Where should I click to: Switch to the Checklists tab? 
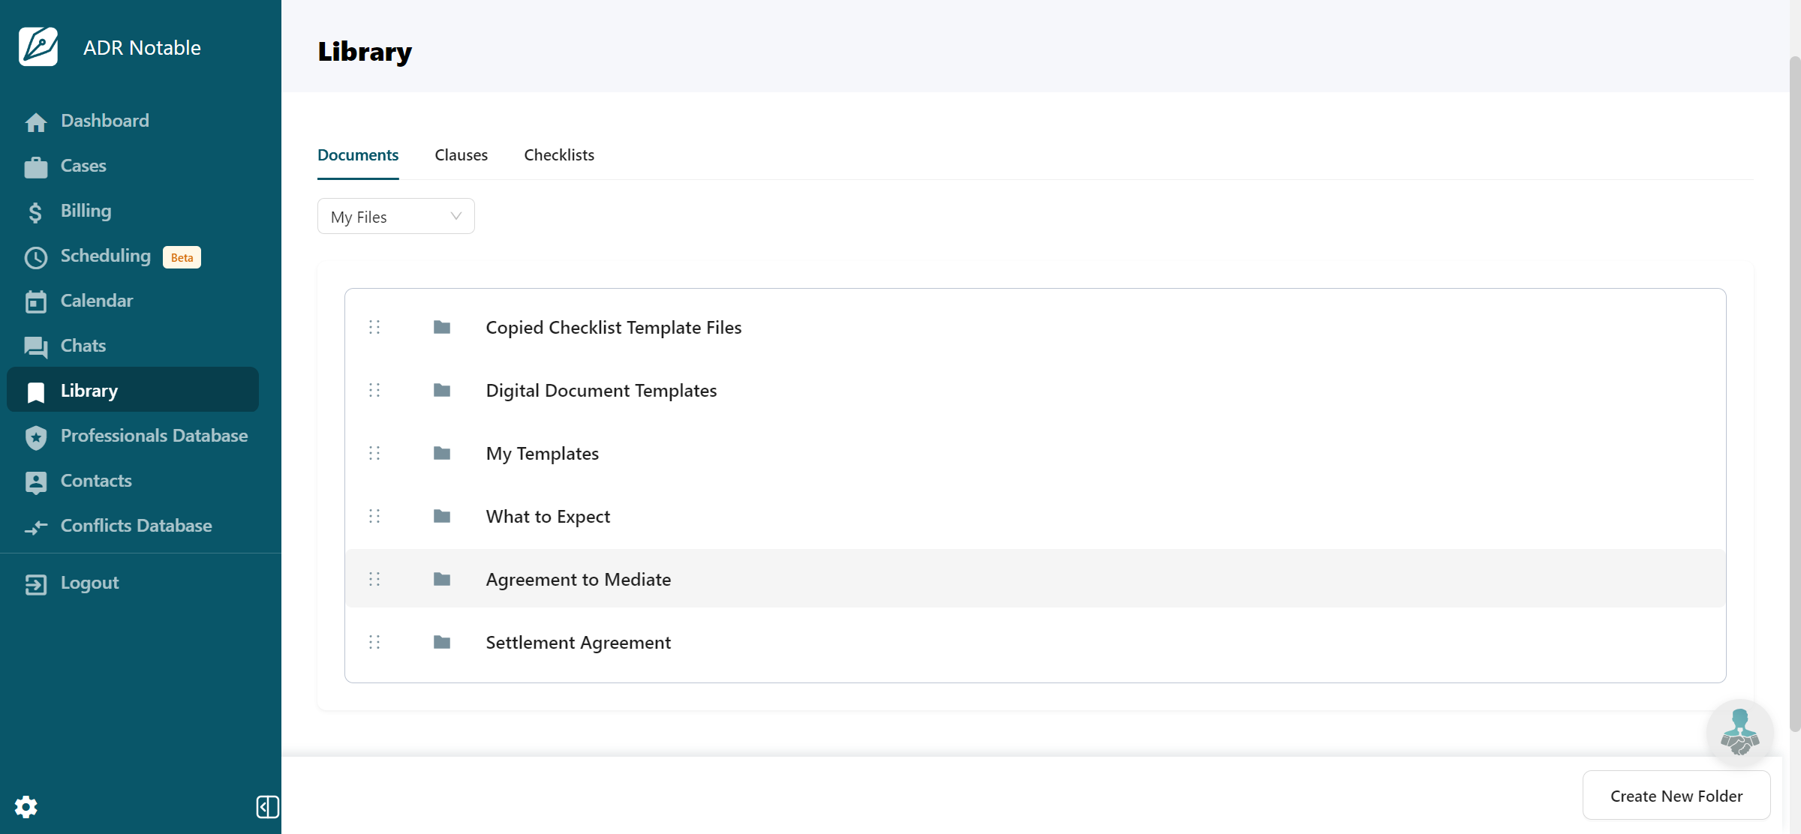(x=558, y=155)
